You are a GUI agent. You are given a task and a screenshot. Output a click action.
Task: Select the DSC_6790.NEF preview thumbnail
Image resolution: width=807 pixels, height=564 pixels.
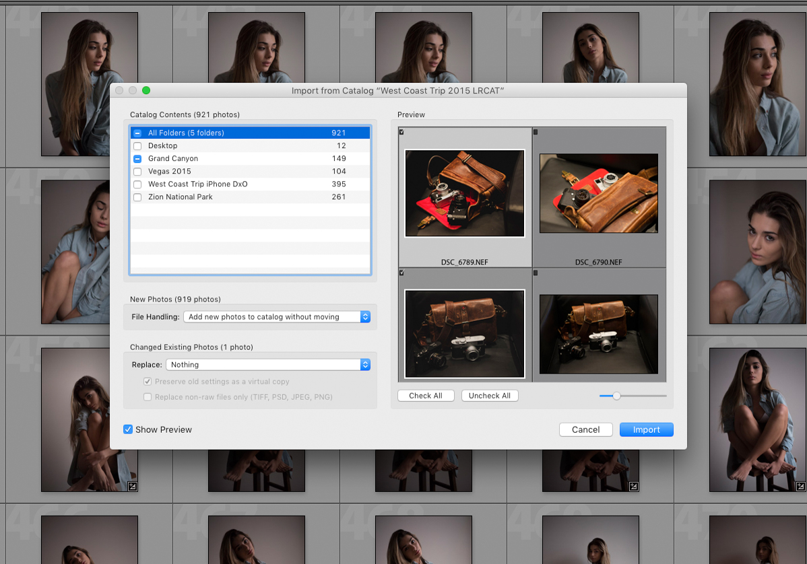(x=598, y=193)
